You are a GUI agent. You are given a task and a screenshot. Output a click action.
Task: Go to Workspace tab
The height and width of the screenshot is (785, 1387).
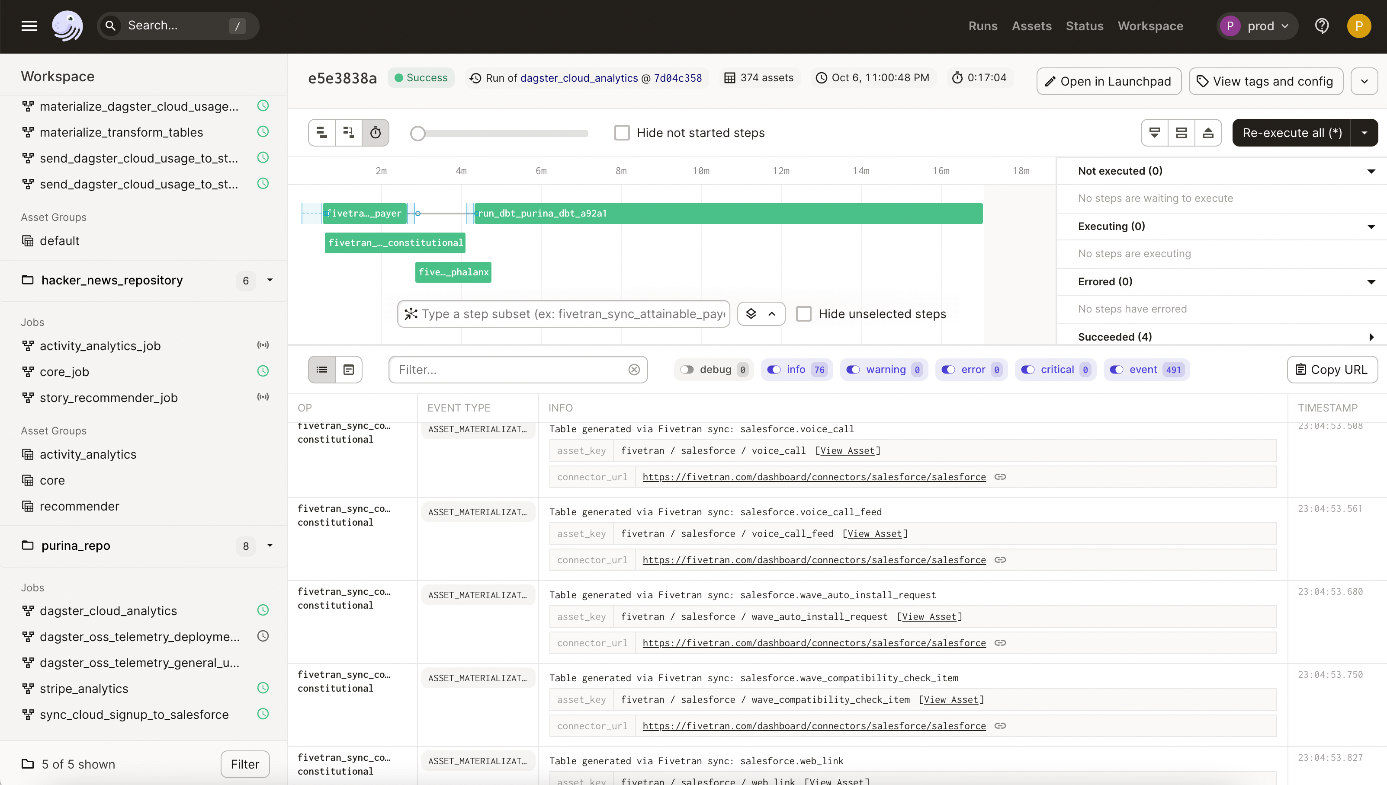coord(1150,26)
